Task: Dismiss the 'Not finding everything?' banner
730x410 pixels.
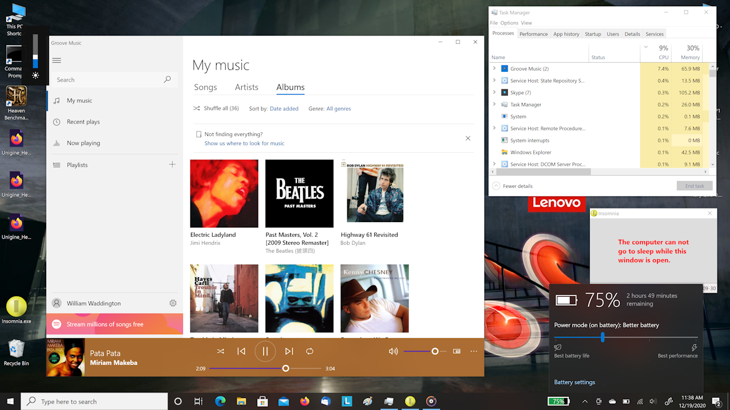Action: coord(468,138)
